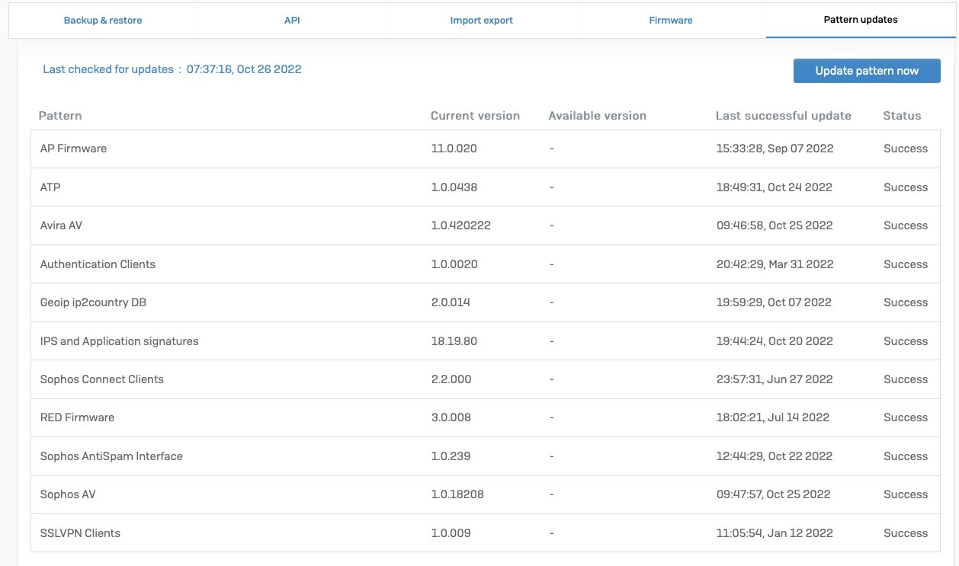Select the RED Firmware pattern name

click(x=77, y=417)
